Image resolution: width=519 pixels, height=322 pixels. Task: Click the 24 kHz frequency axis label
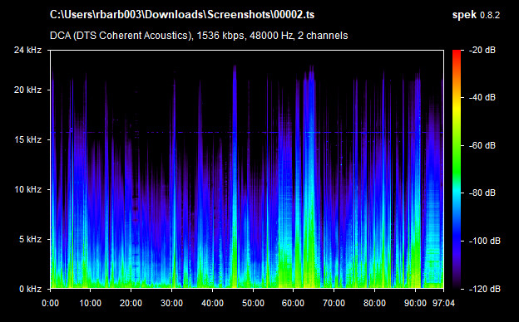27,50
